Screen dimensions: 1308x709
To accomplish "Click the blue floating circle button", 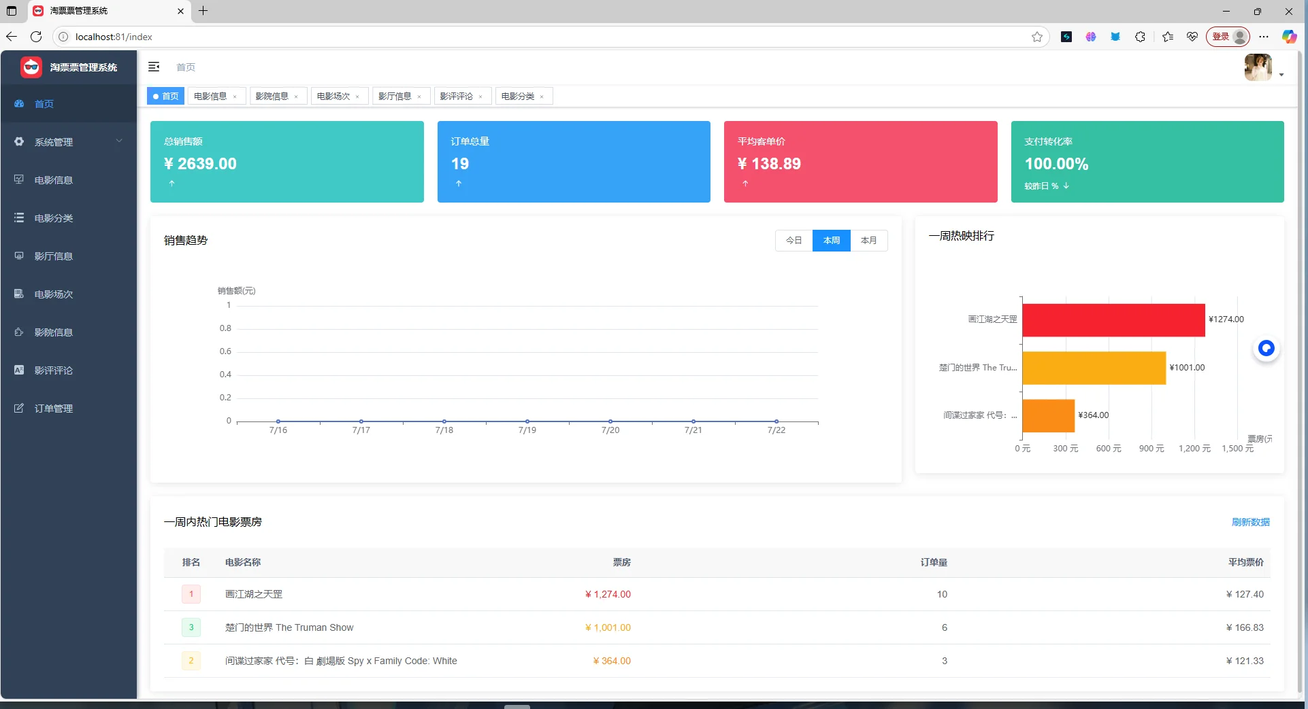I will (1266, 348).
